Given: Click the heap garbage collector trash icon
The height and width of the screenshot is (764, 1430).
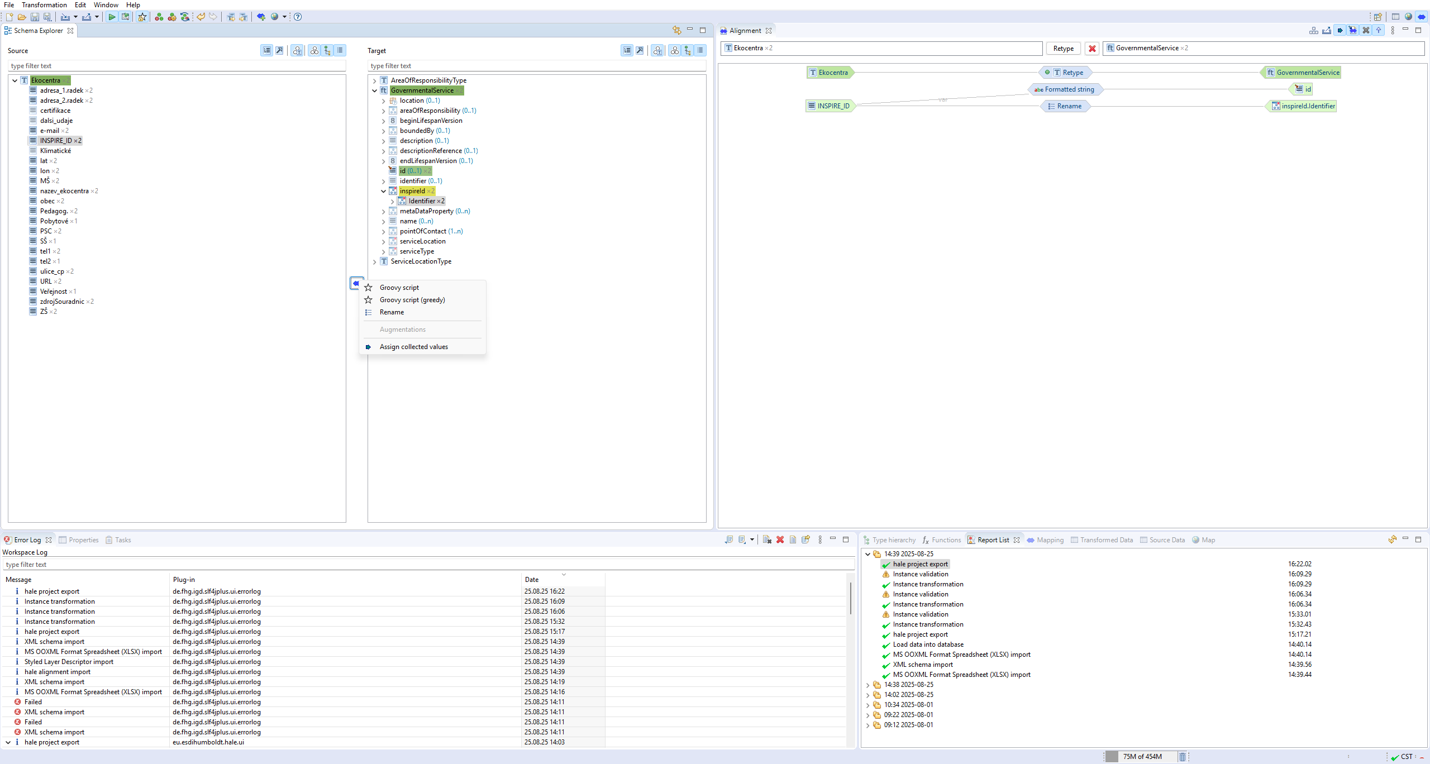Looking at the screenshot, I should [x=1183, y=756].
